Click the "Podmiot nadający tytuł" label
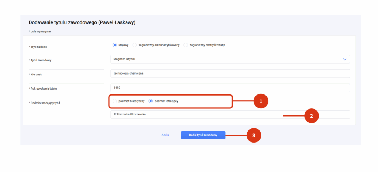Screen dimensions: 378x172 click(x=44, y=103)
